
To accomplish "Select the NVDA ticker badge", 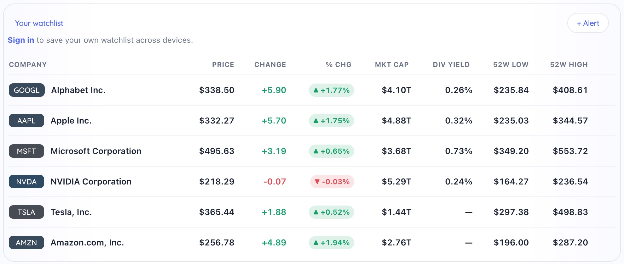I will pyautogui.click(x=26, y=182).
